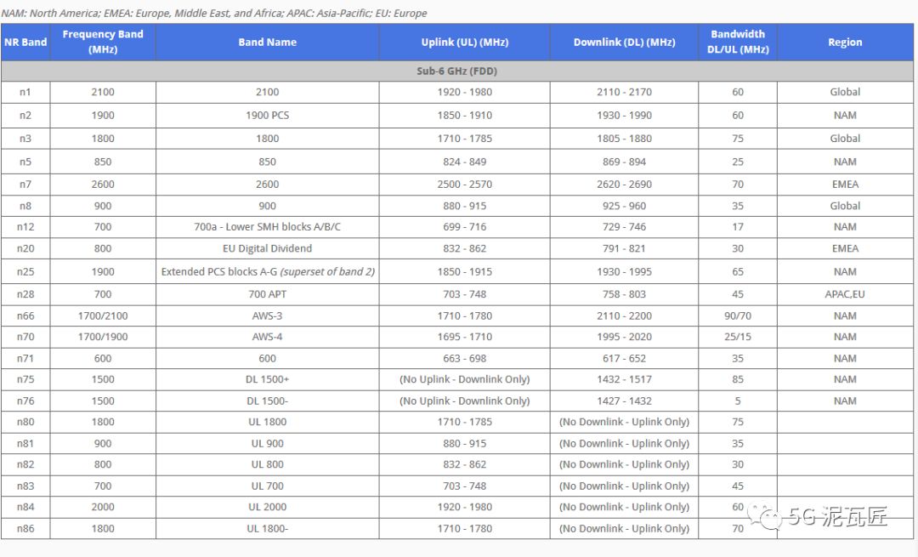Select the n84 band cell
Viewport: 918px width, 557px height.
click(25, 507)
